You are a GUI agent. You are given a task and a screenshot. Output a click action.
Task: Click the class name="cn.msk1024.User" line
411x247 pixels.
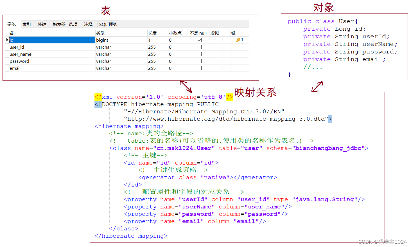pyautogui.click(x=239, y=148)
